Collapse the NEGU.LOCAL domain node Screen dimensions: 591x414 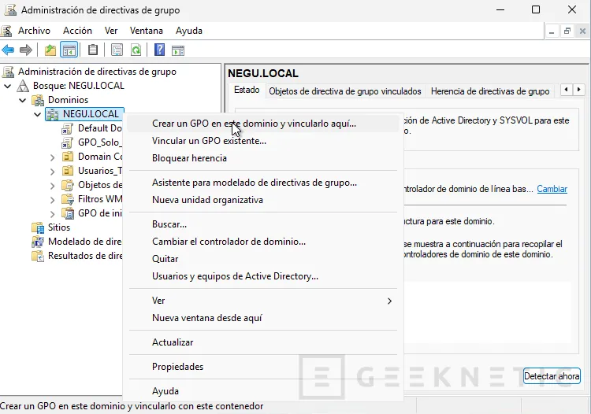point(37,114)
